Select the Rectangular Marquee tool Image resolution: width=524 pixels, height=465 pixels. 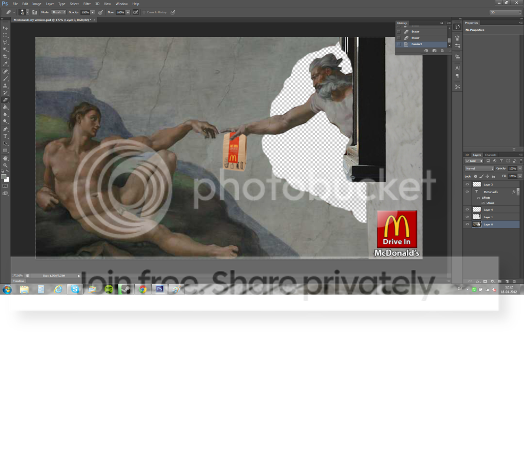(5, 35)
